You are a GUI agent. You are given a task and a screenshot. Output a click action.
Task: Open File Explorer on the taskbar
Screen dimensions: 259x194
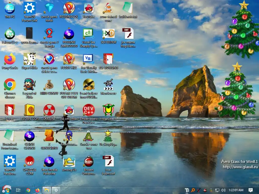[47, 190]
